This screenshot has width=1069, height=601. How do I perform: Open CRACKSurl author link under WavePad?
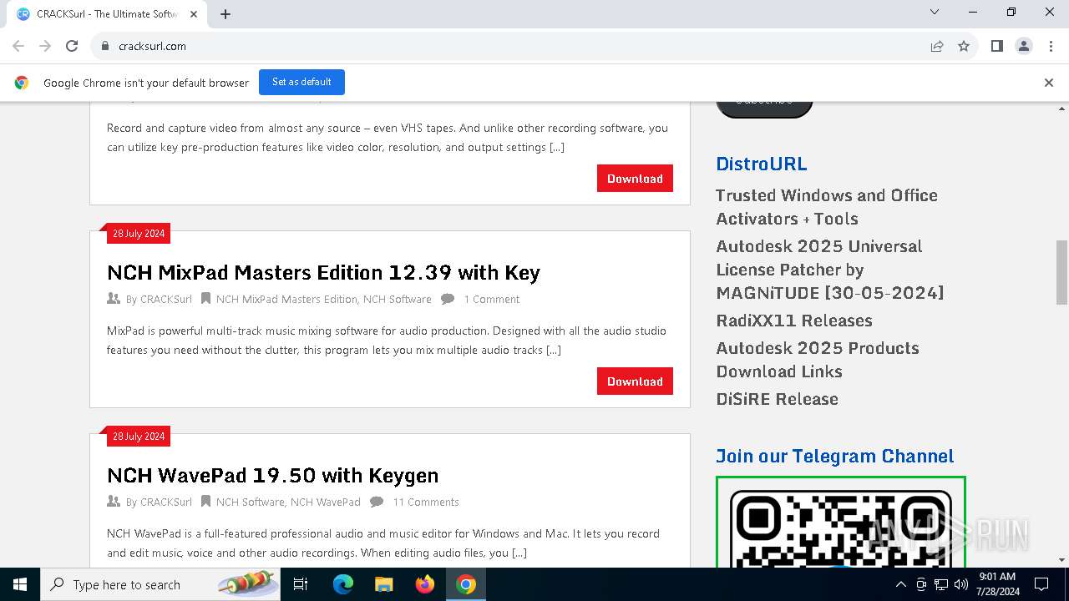click(165, 502)
